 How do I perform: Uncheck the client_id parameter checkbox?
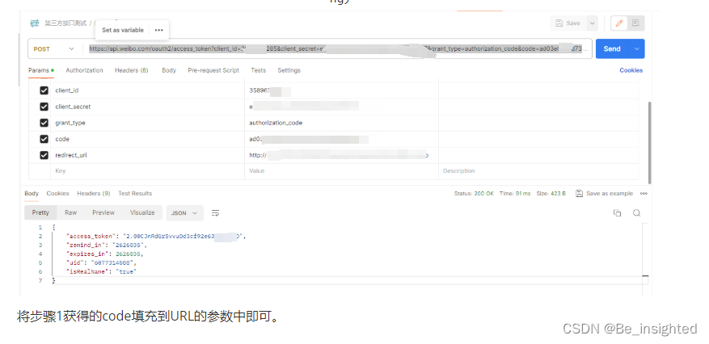tap(44, 90)
